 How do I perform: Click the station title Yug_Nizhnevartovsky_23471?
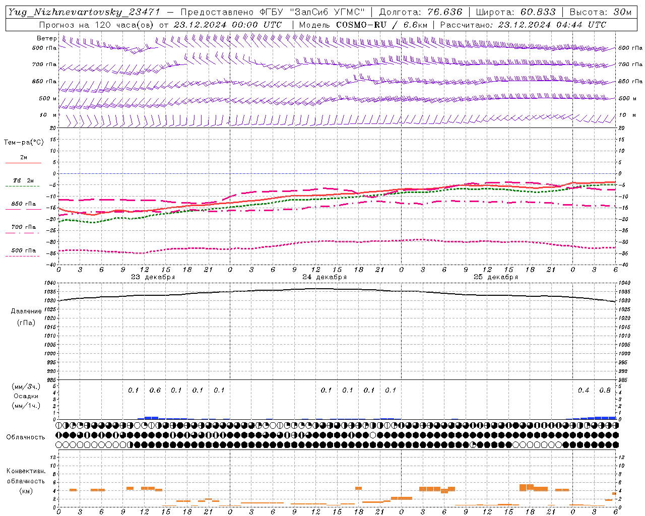pyautogui.click(x=84, y=12)
